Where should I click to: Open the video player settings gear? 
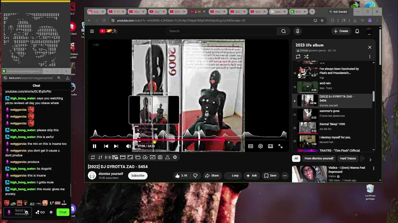(261, 146)
